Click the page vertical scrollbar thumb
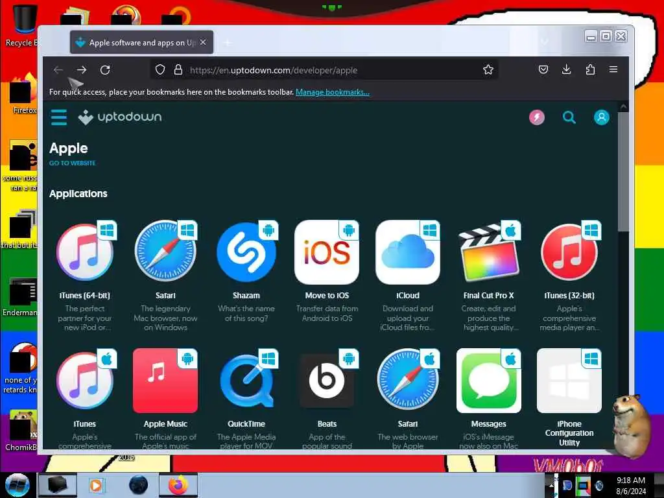The width and height of the screenshot is (664, 498). [623, 171]
